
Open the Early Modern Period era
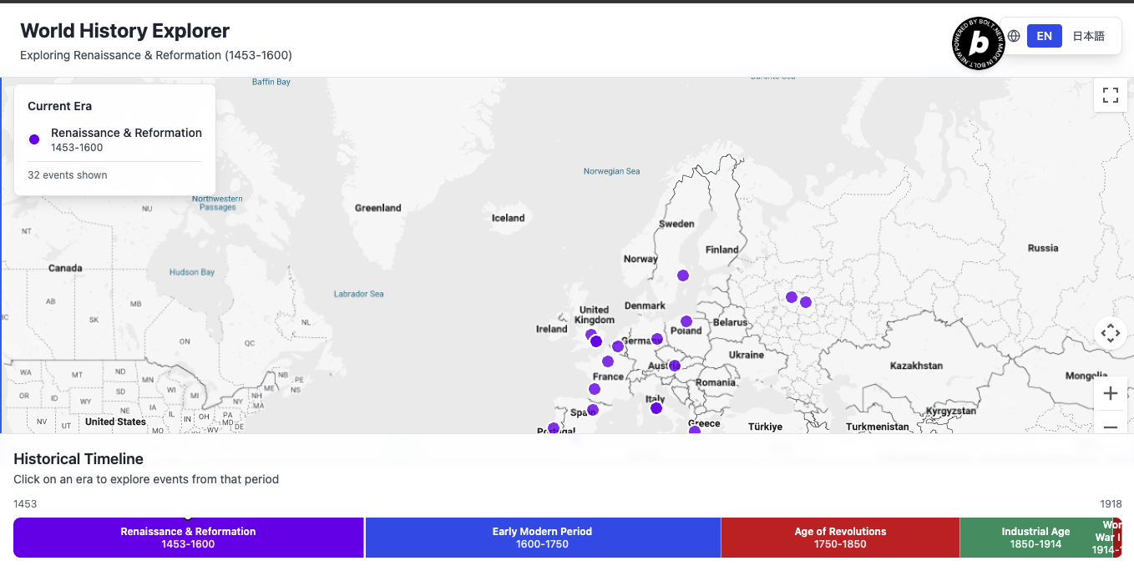pyautogui.click(x=543, y=537)
